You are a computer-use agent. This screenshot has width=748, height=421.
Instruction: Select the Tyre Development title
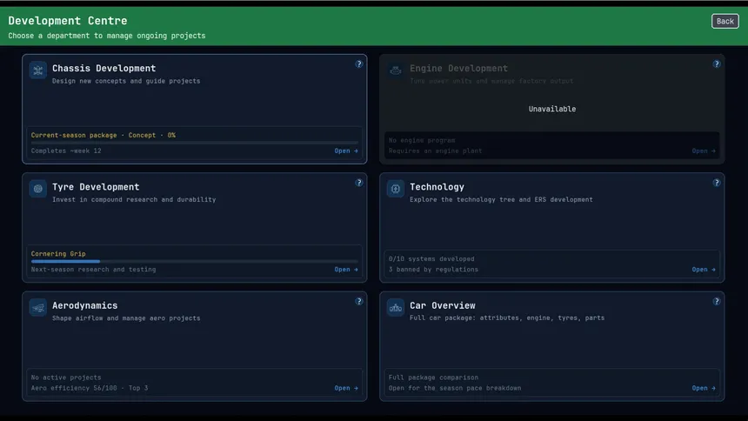click(x=96, y=187)
